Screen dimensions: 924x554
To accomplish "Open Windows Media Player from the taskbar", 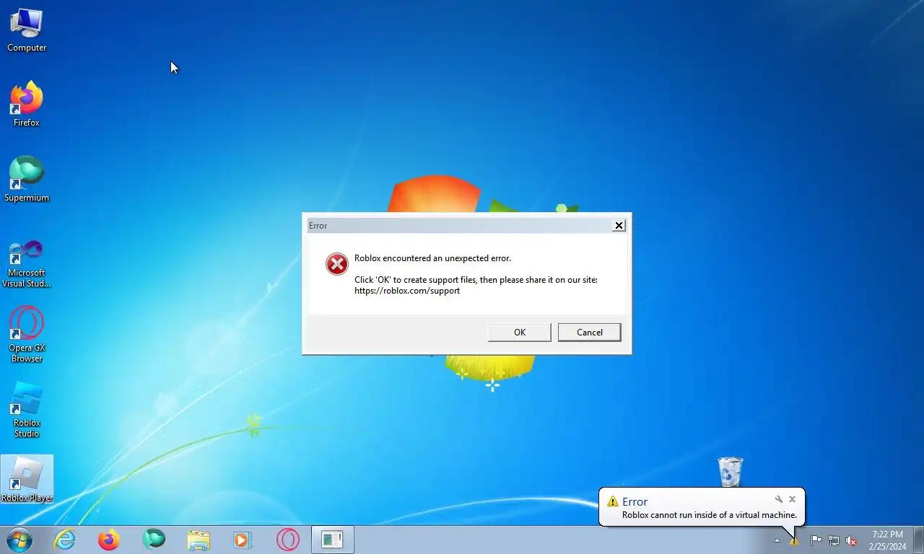I will pyautogui.click(x=243, y=540).
